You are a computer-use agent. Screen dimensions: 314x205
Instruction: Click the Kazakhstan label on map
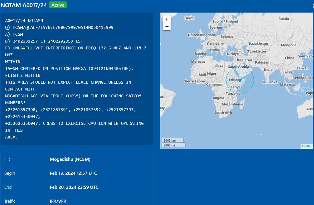tap(258, 44)
